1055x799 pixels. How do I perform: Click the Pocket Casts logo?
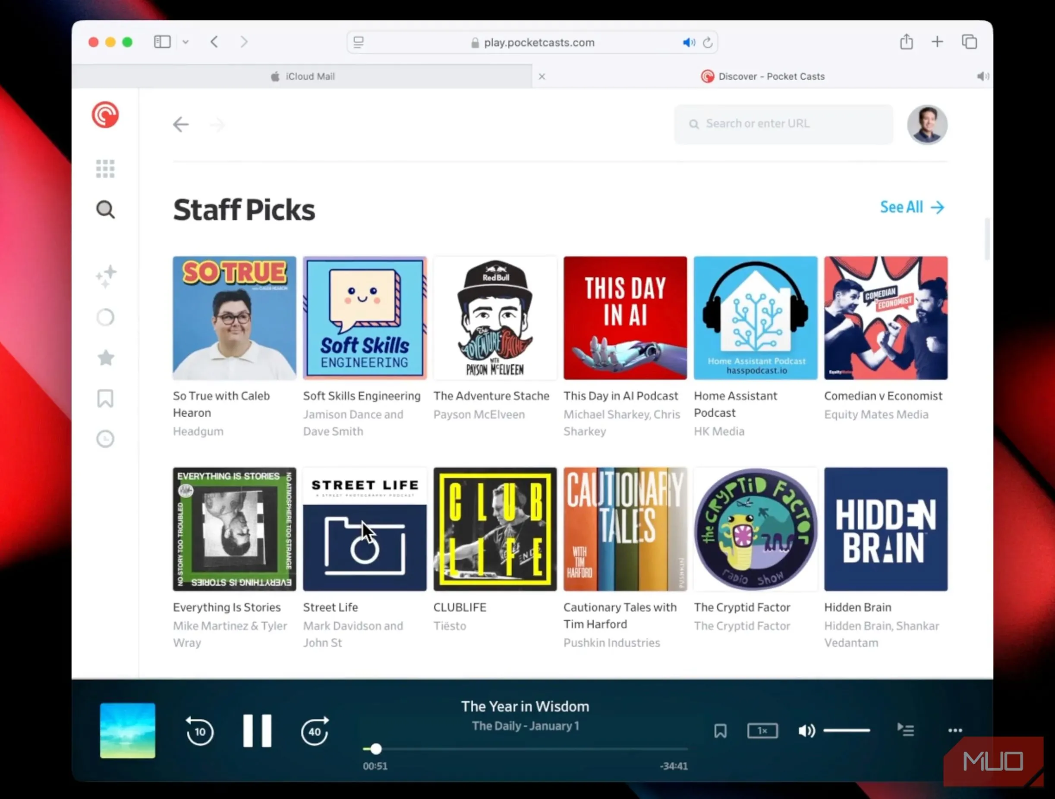[x=105, y=114]
